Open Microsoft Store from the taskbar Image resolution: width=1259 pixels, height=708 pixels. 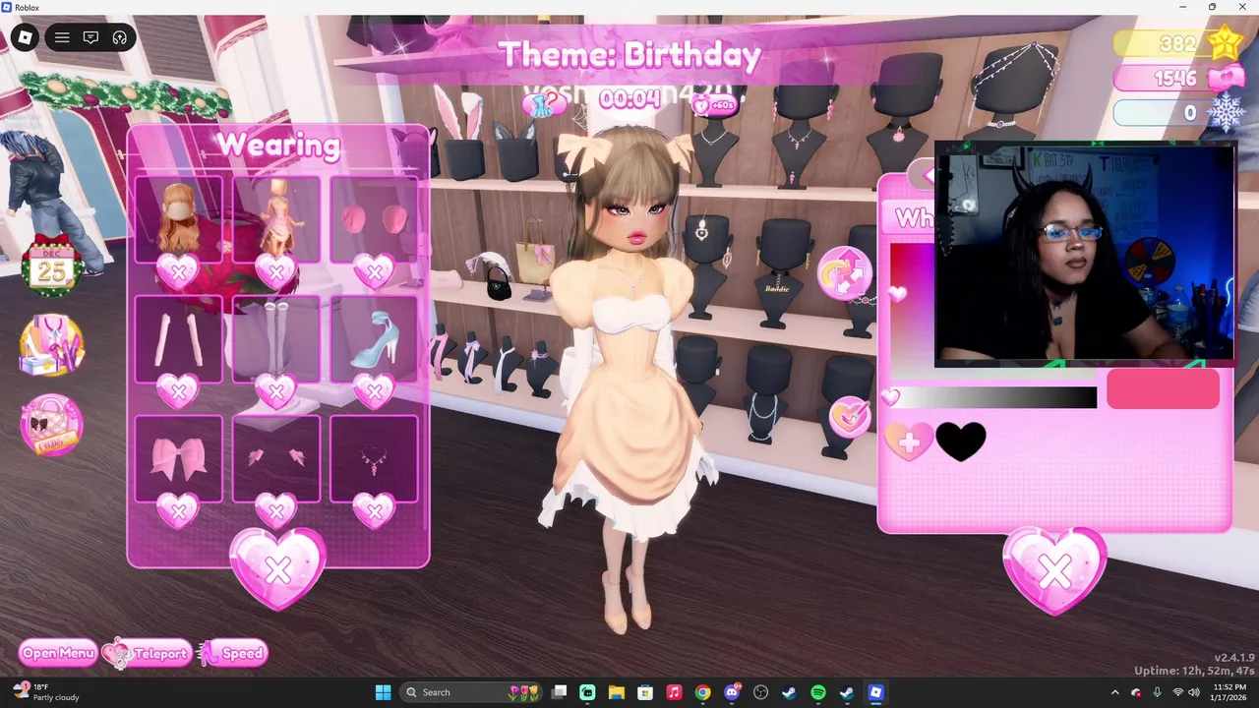tap(644, 692)
